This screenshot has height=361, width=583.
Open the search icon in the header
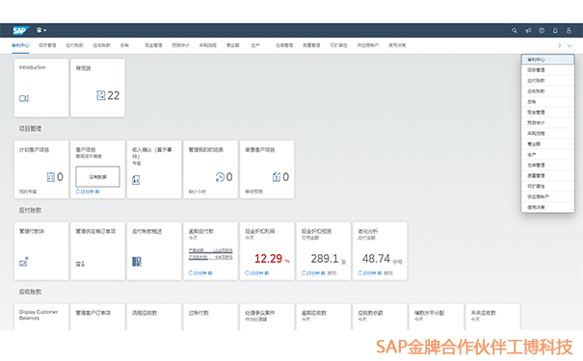coord(515,31)
